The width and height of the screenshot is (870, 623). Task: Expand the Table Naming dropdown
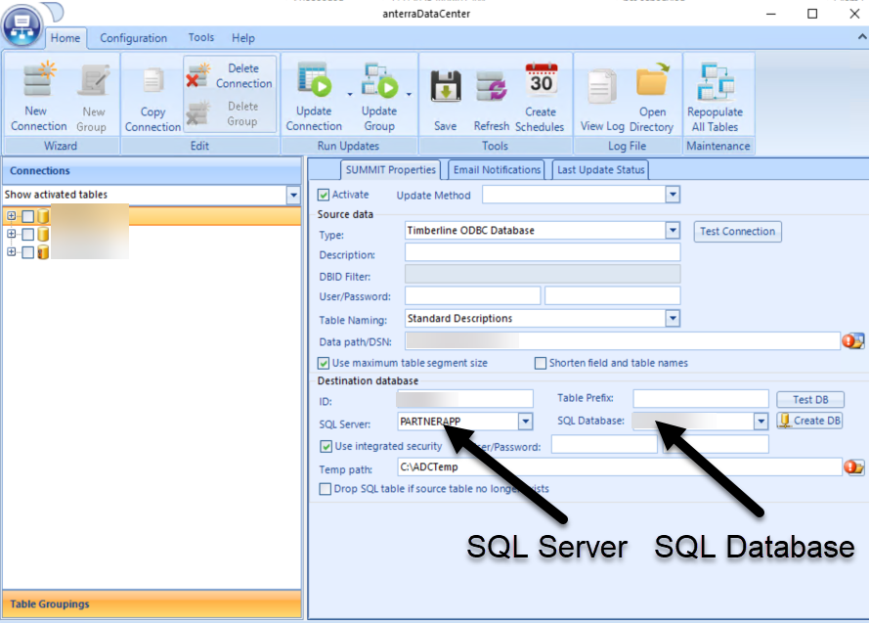coord(672,319)
